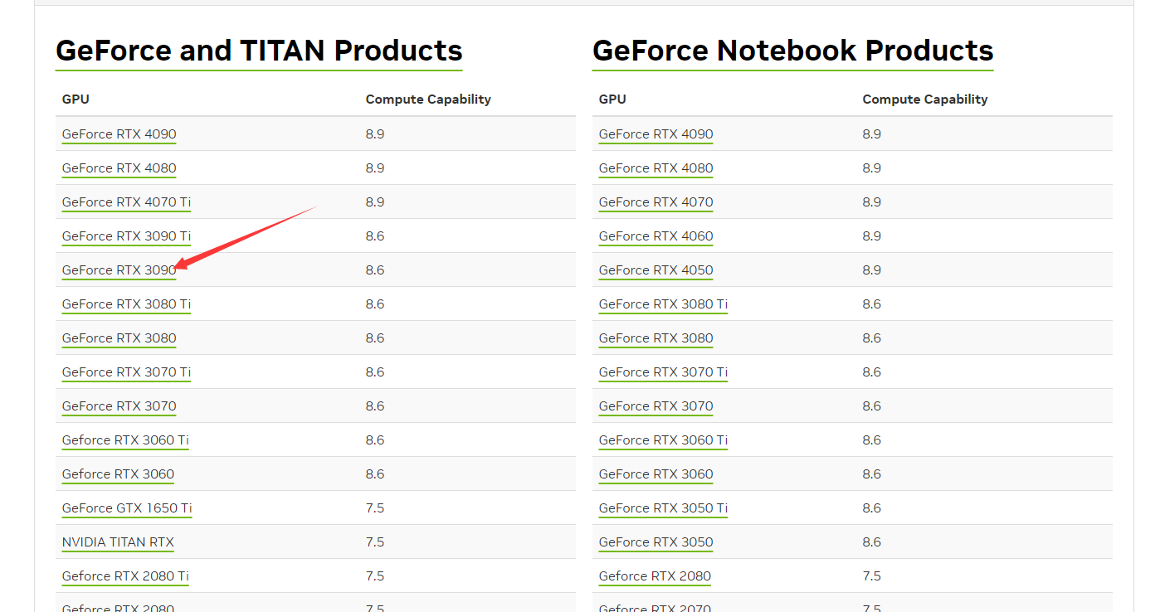
Task: Select the 8.9 value beside notebook GeForce RTX 4050
Action: 871,270
